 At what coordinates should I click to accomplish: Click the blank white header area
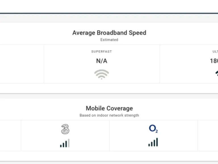point(109,6)
